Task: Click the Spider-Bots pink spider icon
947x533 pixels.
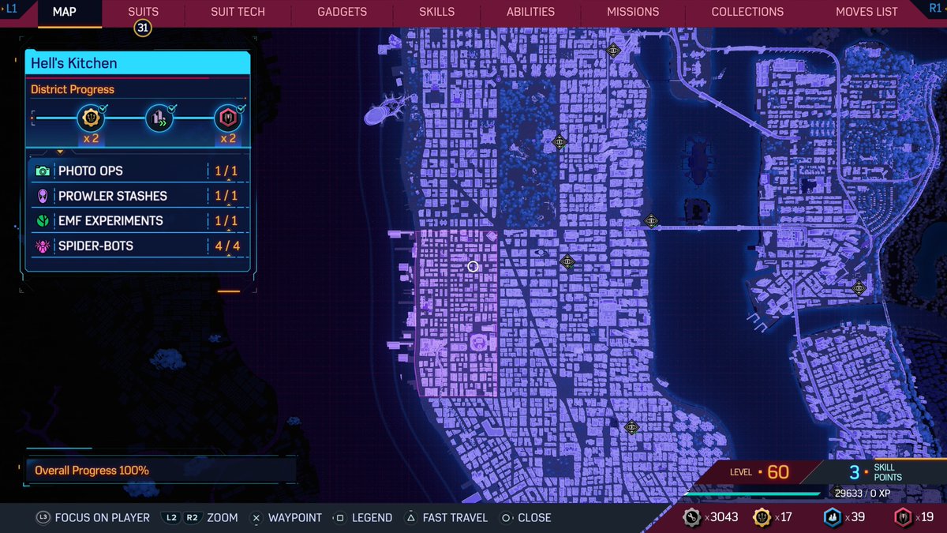Action: pyautogui.click(x=42, y=246)
